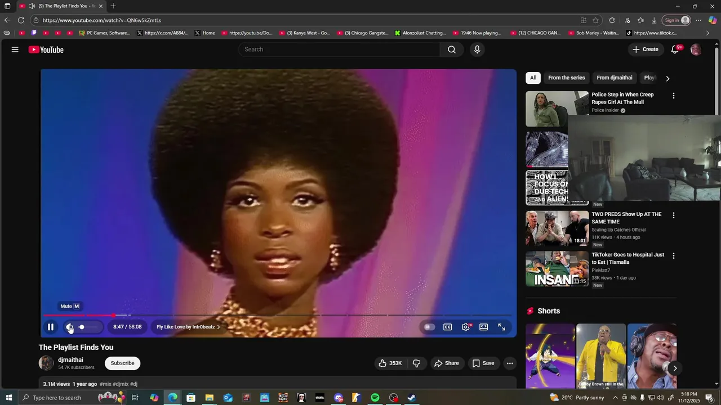Mute the video with speaker icon
Screen dimensions: 721x405
point(70,327)
